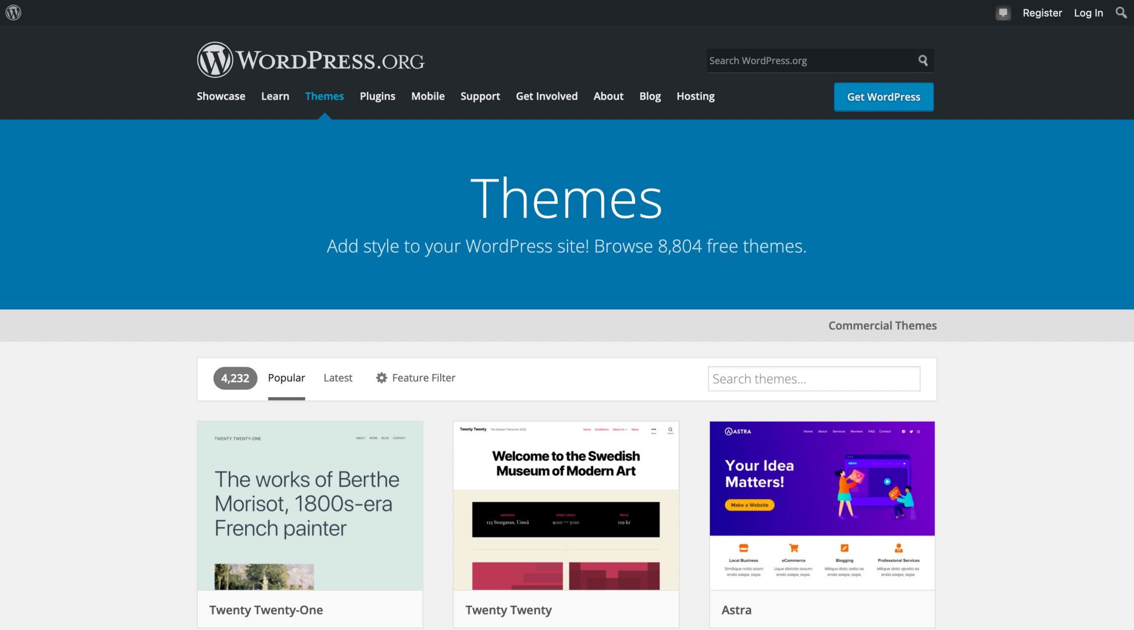The width and height of the screenshot is (1134, 630).
Task: Click the Register link
Action: click(1042, 13)
